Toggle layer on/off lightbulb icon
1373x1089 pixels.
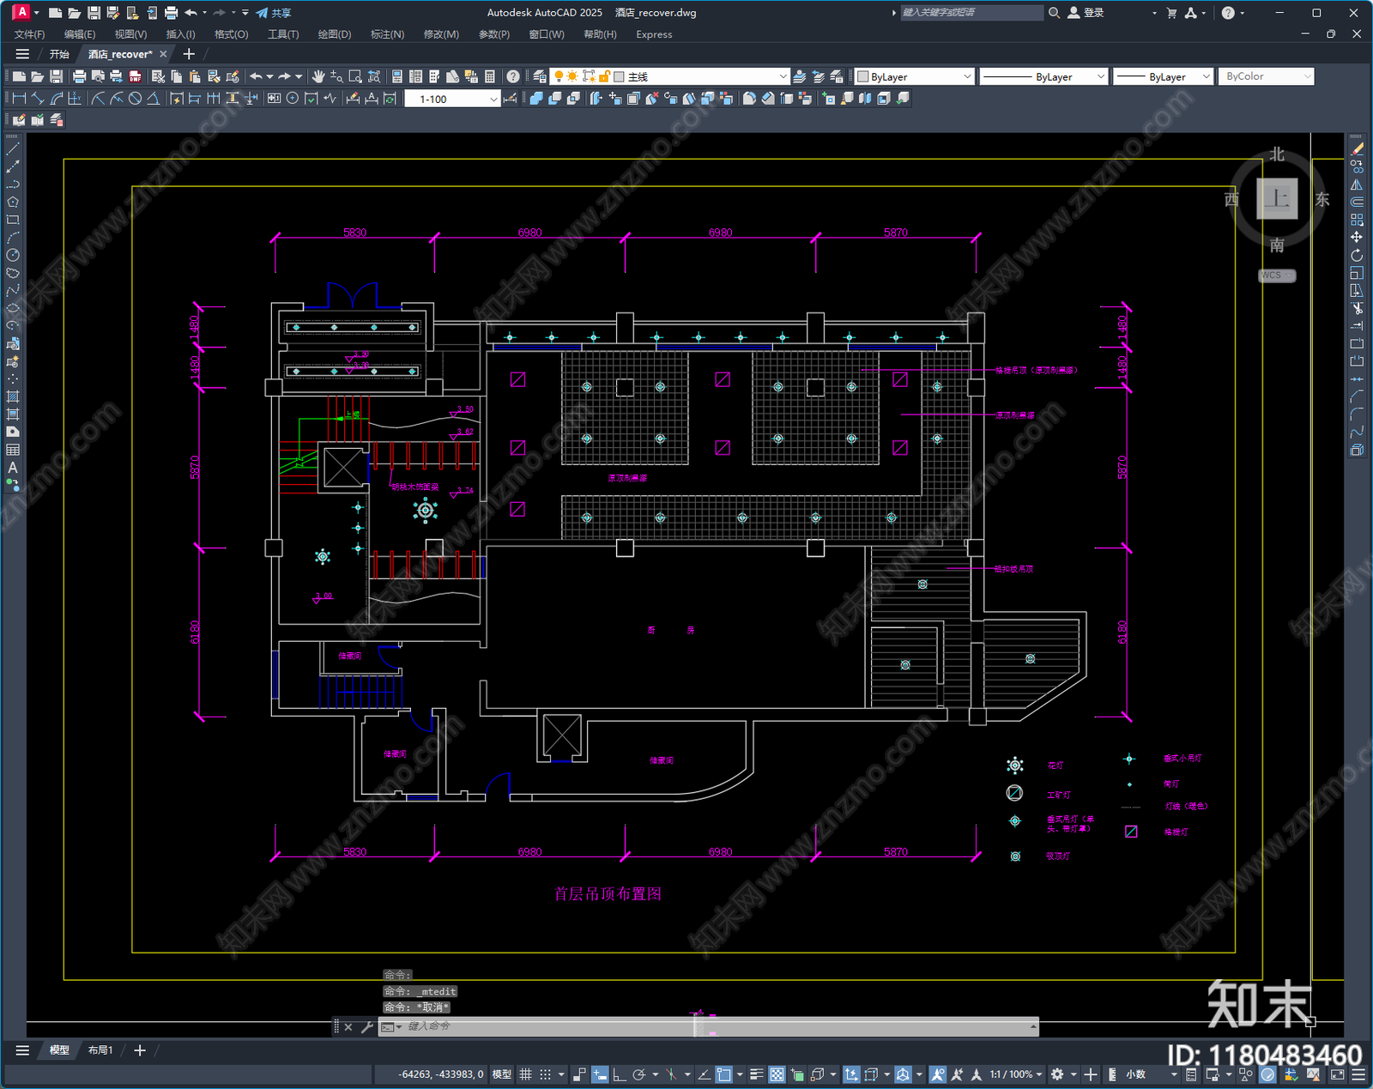tap(558, 76)
